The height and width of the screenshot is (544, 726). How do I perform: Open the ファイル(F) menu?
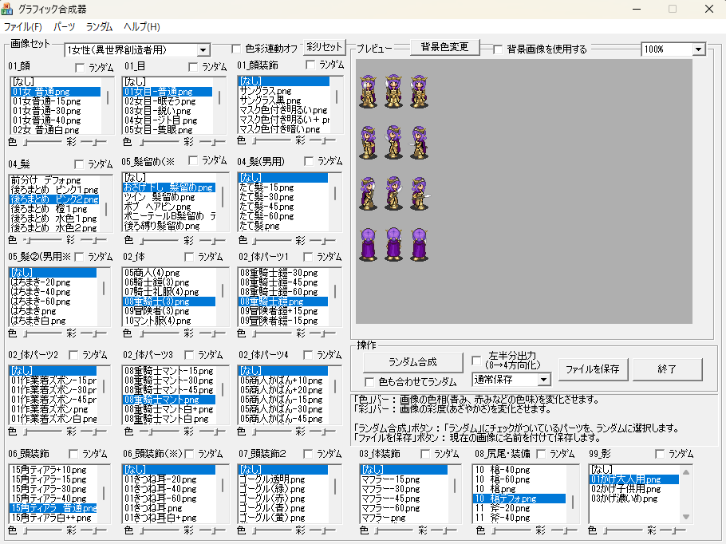23,27
